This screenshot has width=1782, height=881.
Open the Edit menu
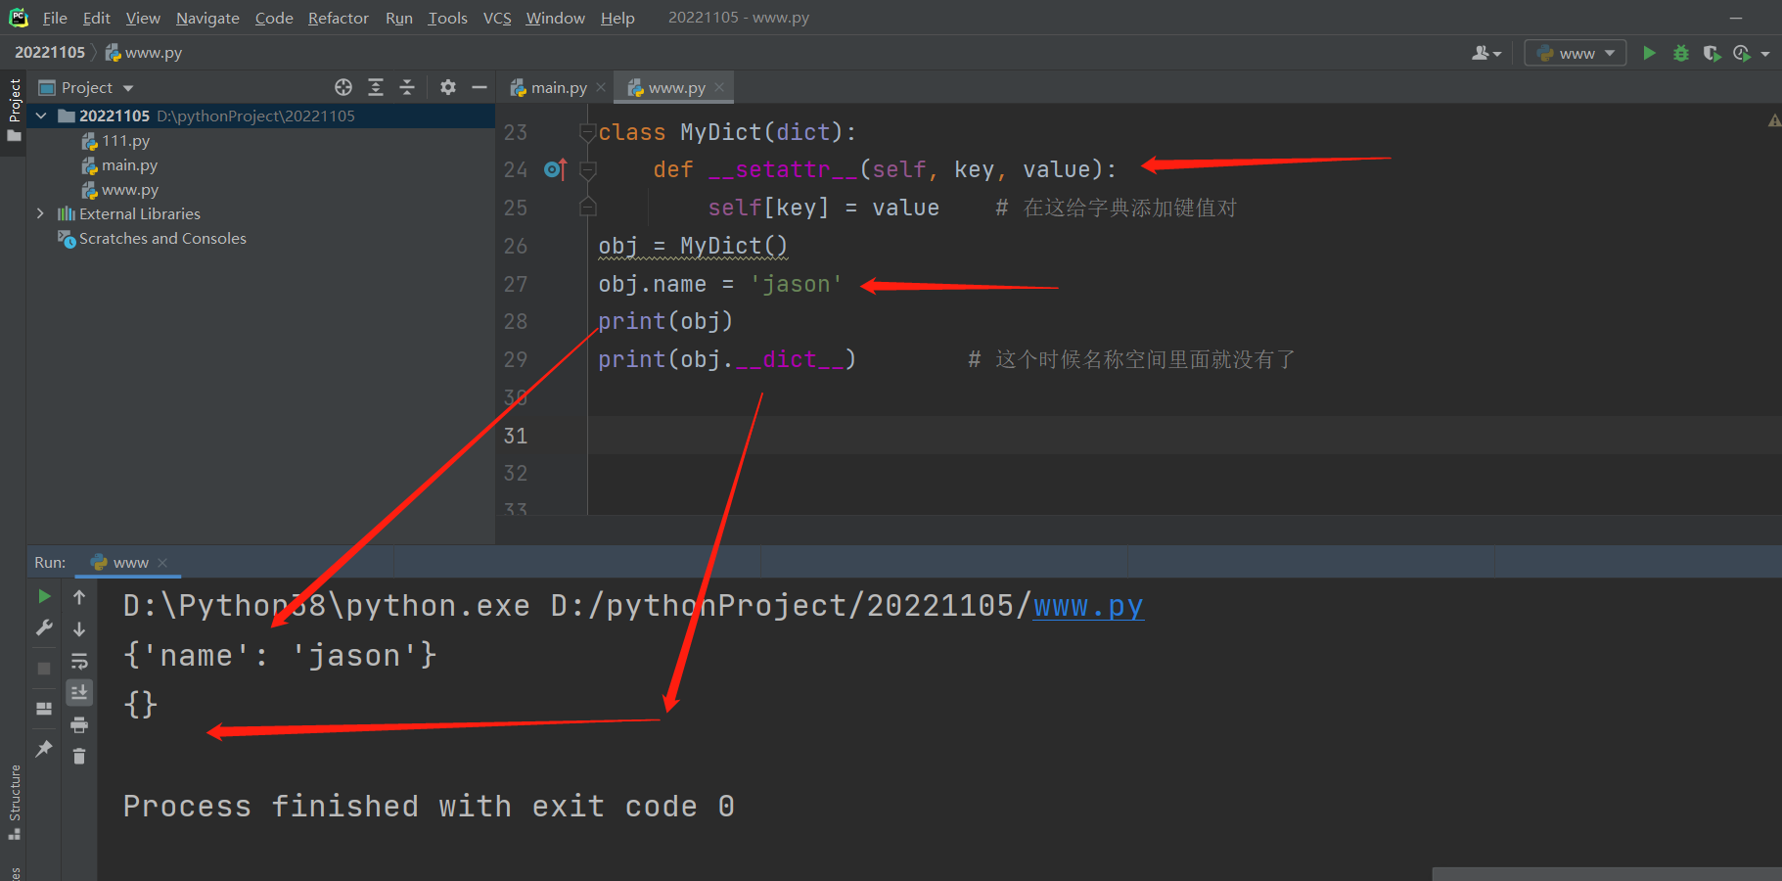pyautogui.click(x=96, y=18)
